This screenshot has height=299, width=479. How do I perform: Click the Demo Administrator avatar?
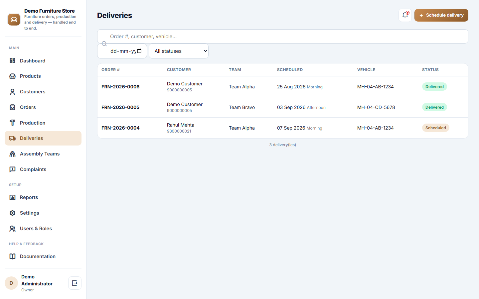(x=11, y=283)
